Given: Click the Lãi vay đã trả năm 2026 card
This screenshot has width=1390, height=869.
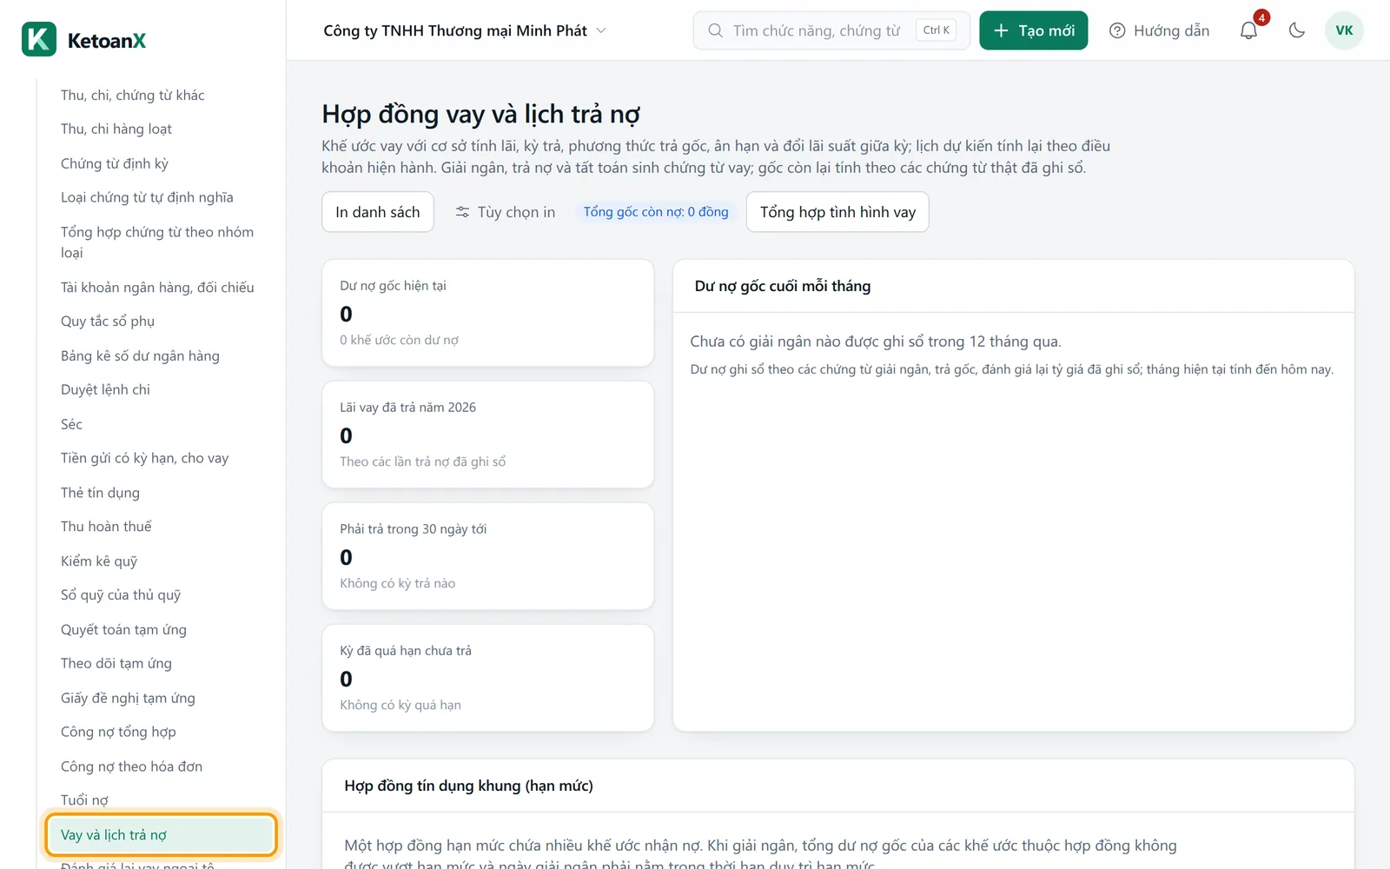Looking at the screenshot, I should click(487, 434).
